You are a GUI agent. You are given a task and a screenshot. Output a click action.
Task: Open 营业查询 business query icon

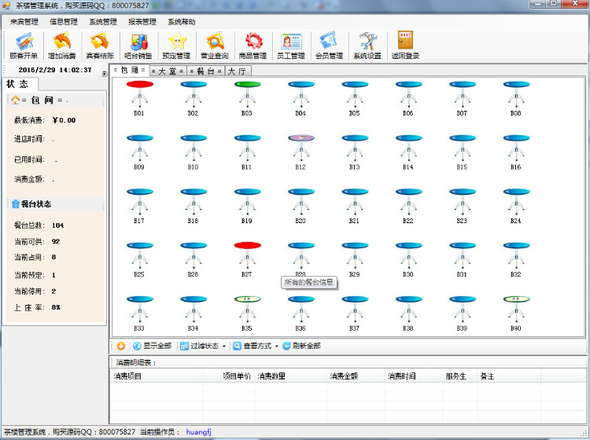point(214,46)
